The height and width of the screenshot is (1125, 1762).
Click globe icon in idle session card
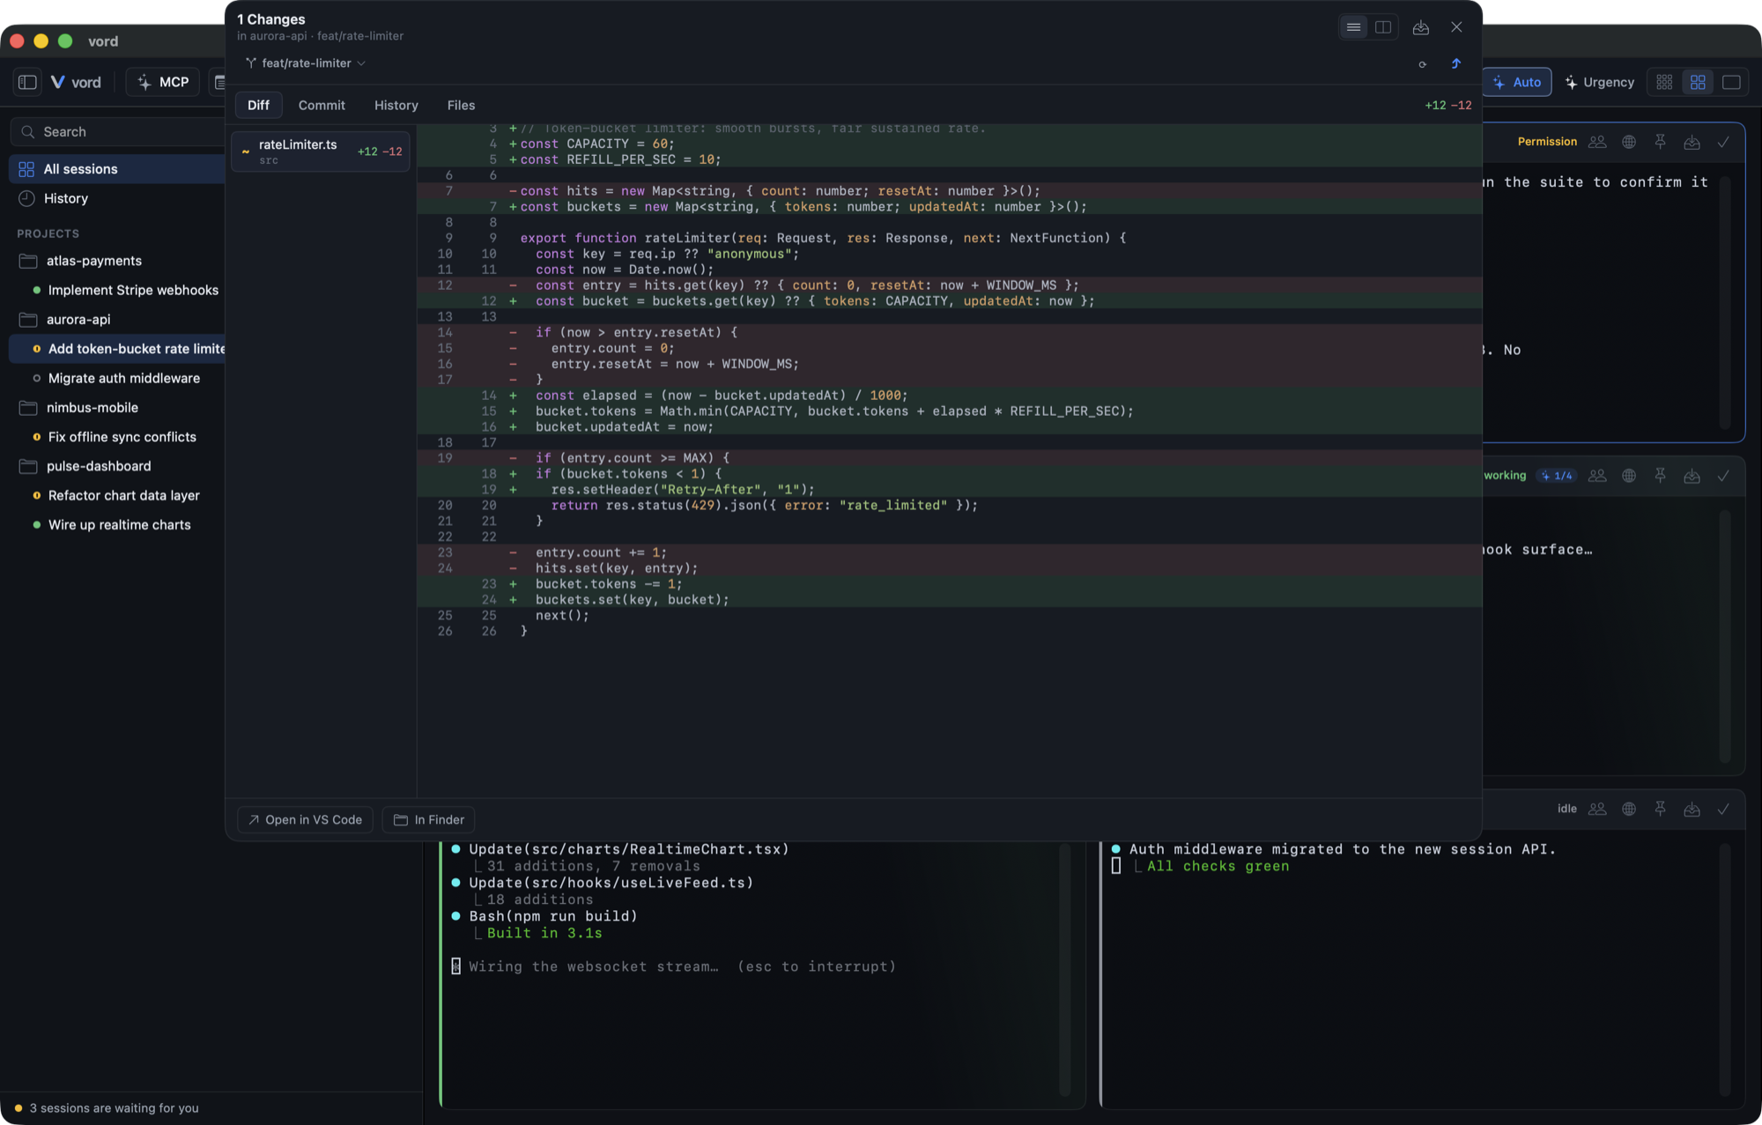tap(1629, 809)
